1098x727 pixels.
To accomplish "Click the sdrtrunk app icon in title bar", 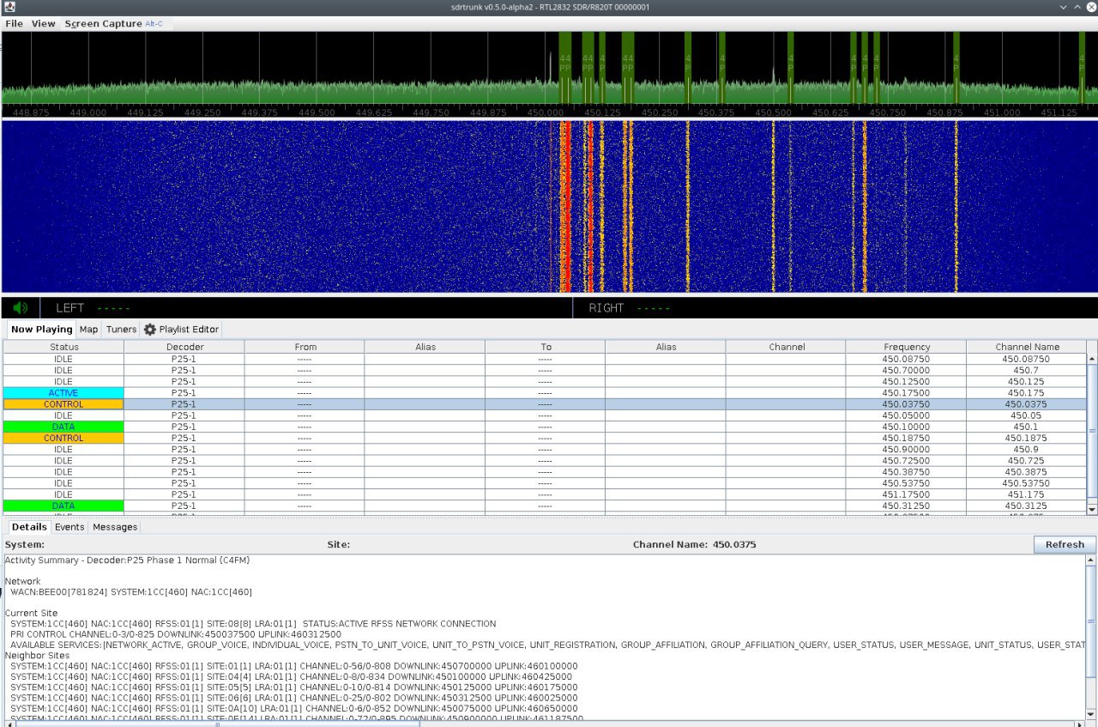I will 9,7.
